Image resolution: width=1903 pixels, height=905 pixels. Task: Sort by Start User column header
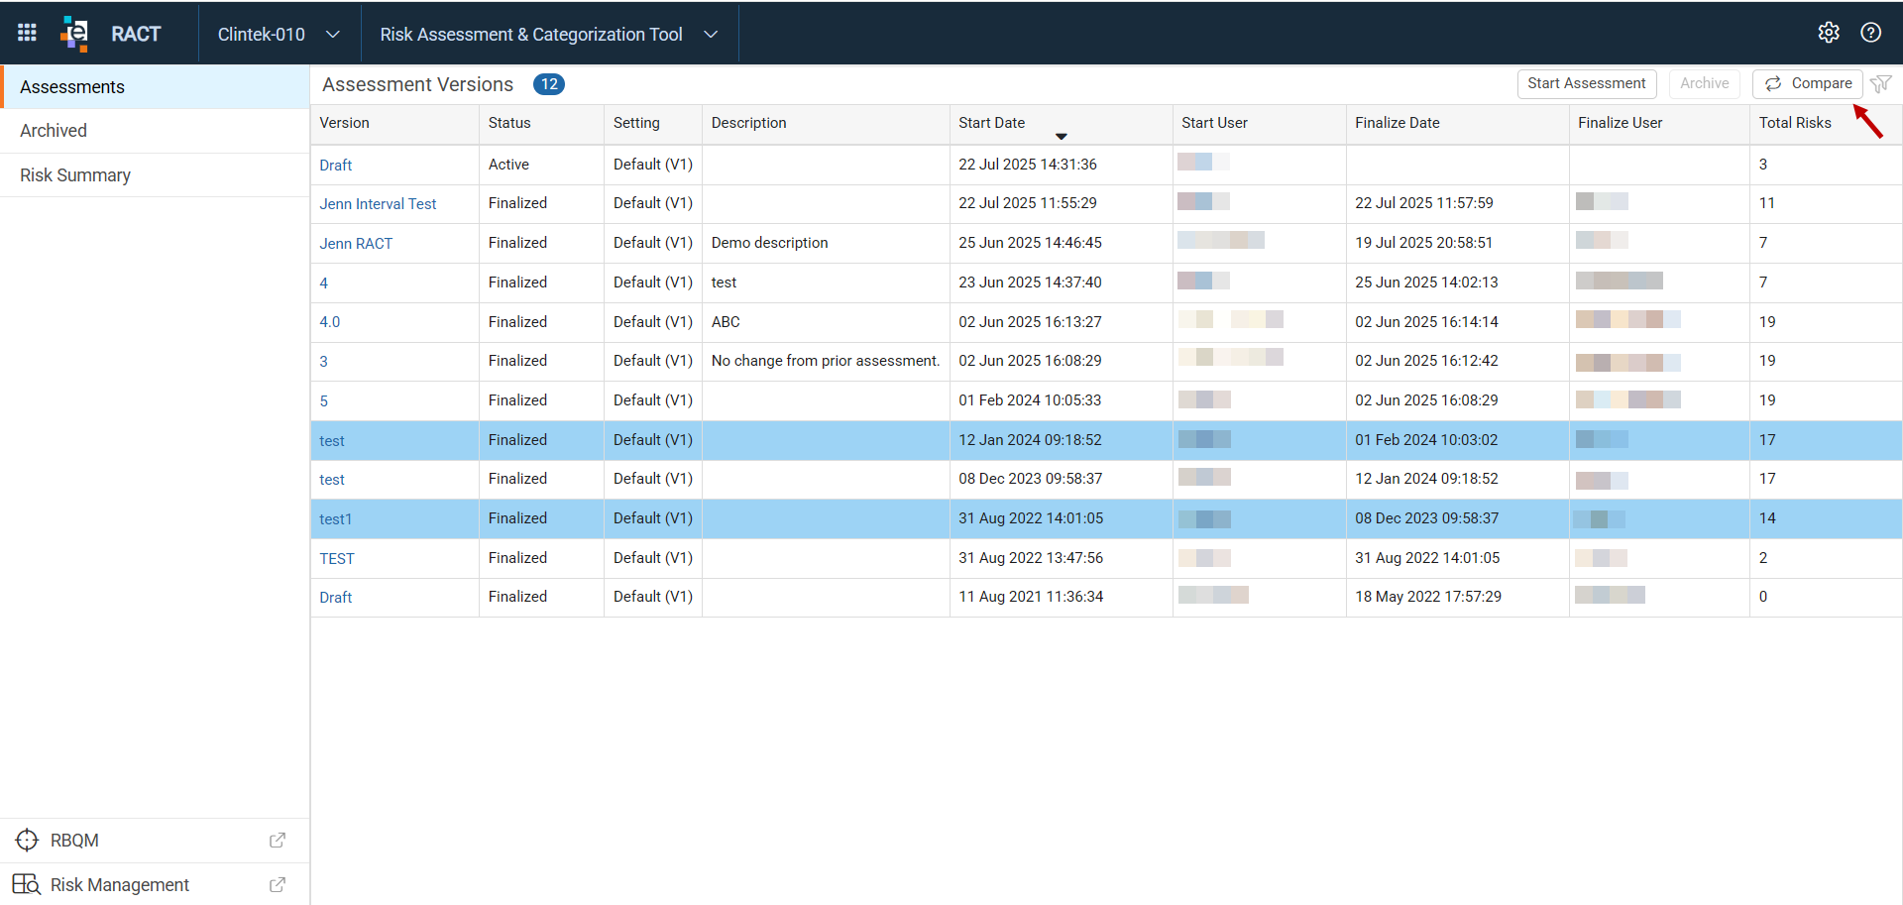[x=1259, y=124]
